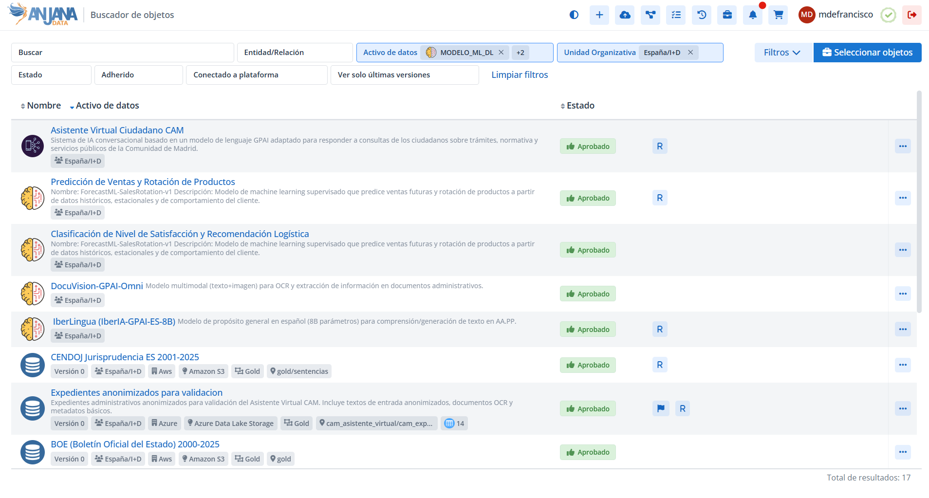929x498 pixels.
Task: Click the red logout icon
Action: point(911,15)
